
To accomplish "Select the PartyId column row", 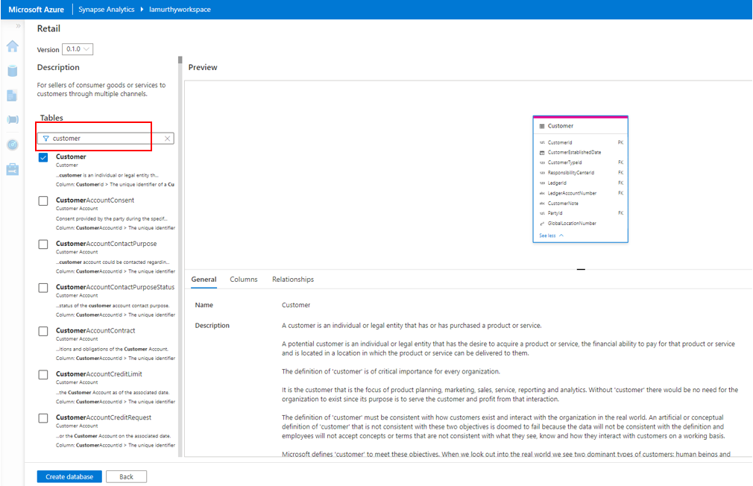I will click(x=580, y=213).
